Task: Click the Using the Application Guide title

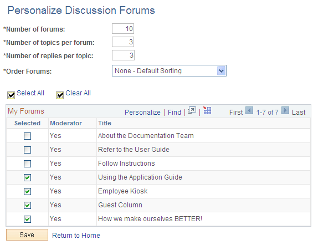Action: 140,177
